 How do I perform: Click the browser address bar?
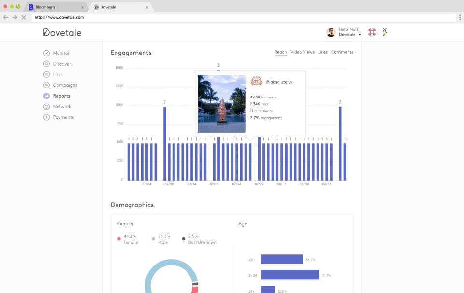(x=242, y=17)
